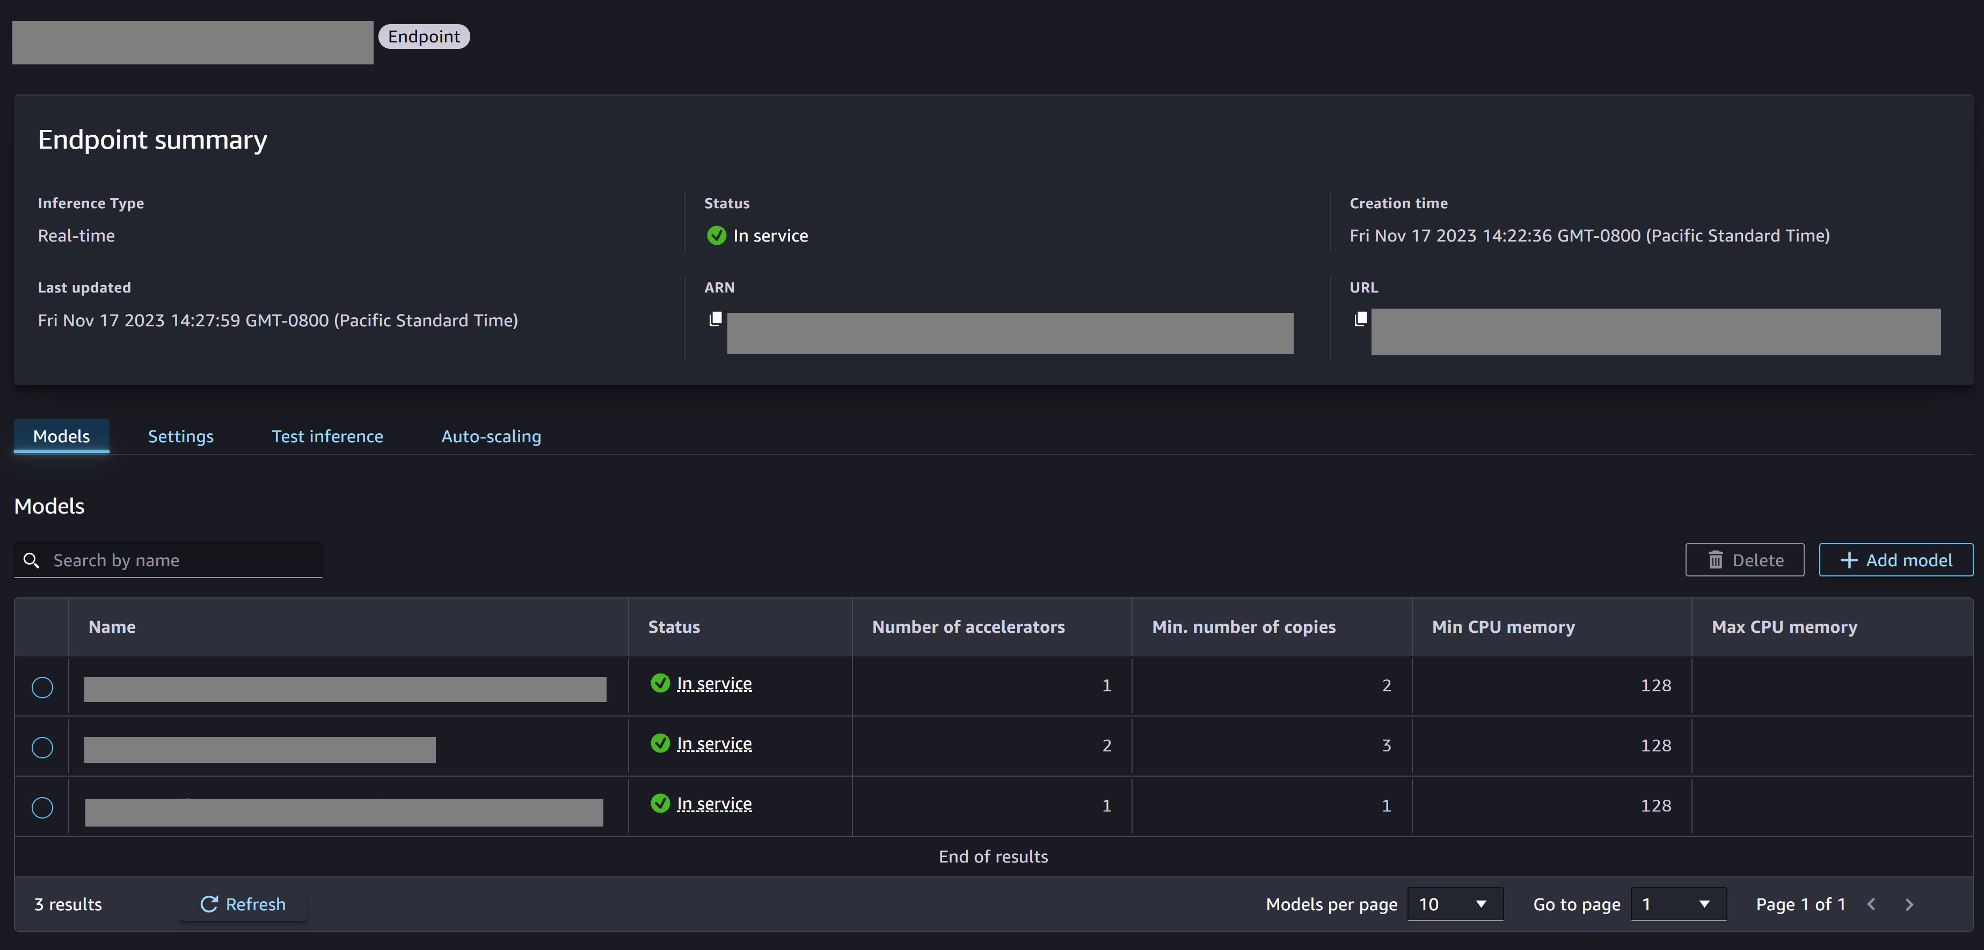Click the URL copy icon
Viewport: 1984px width, 950px height.
[1360, 319]
